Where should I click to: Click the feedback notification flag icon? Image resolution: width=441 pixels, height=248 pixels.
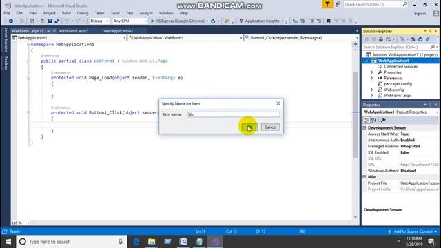(x=327, y=5)
